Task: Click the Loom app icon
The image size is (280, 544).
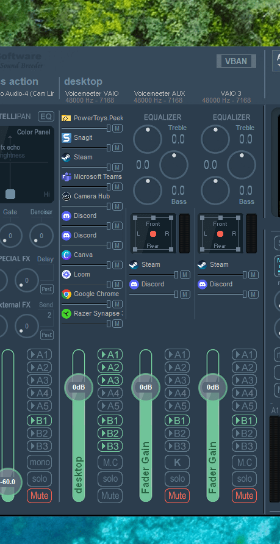Action: (x=66, y=274)
